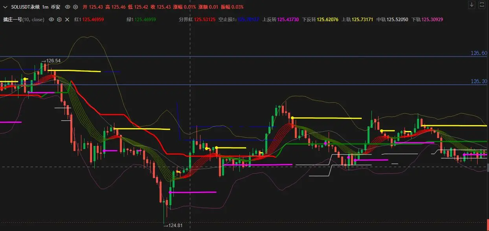Open settings hexagon for SOLUSDT永续 series
The height and width of the screenshot is (231, 489).
pyautogui.click(x=75, y=7)
